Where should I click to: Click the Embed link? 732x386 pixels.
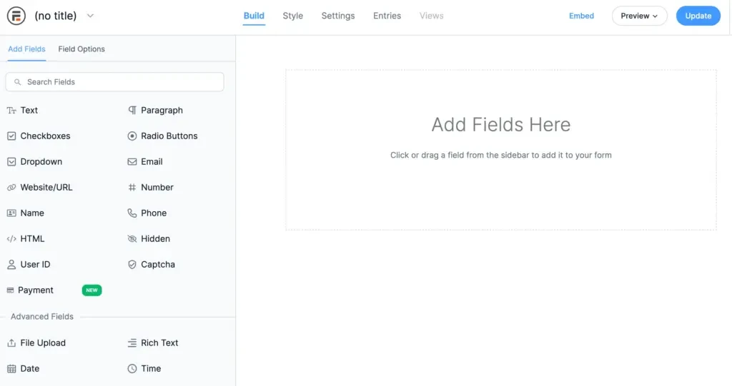point(581,16)
